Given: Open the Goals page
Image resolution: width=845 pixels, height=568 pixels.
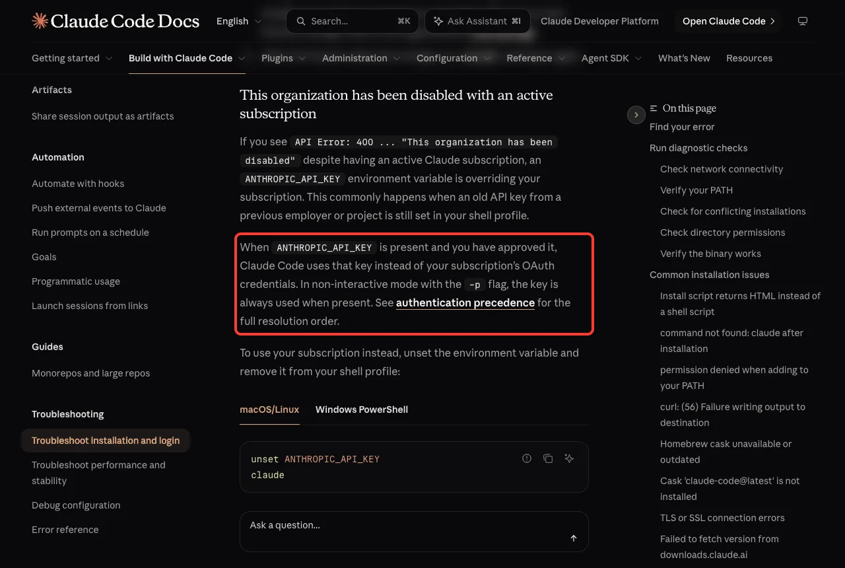Looking at the screenshot, I should (x=44, y=257).
